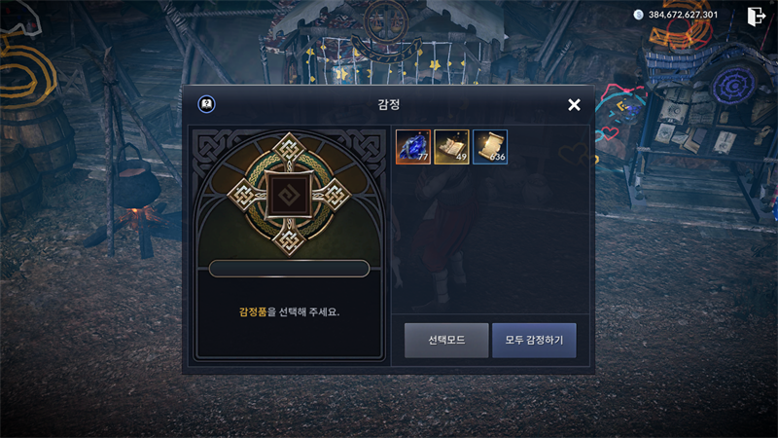Click the silver coin currency icon
The width and height of the screenshot is (778, 438).
pyautogui.click(x=639, y=15)
